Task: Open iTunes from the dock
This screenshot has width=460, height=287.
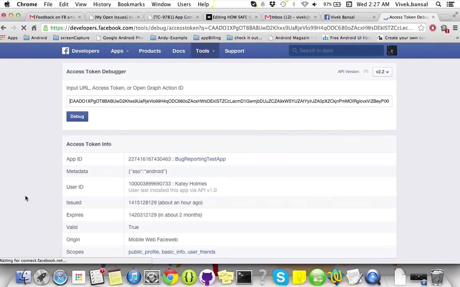Action: coord(133,277)
